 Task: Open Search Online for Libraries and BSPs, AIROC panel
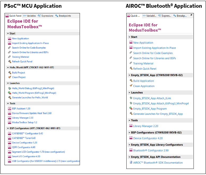154,58
